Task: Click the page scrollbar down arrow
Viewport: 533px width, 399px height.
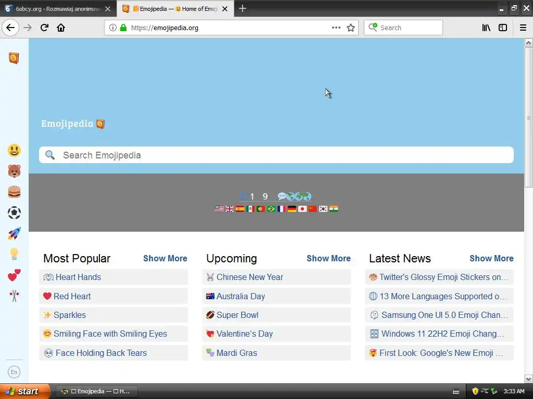Action: (529, 379)
